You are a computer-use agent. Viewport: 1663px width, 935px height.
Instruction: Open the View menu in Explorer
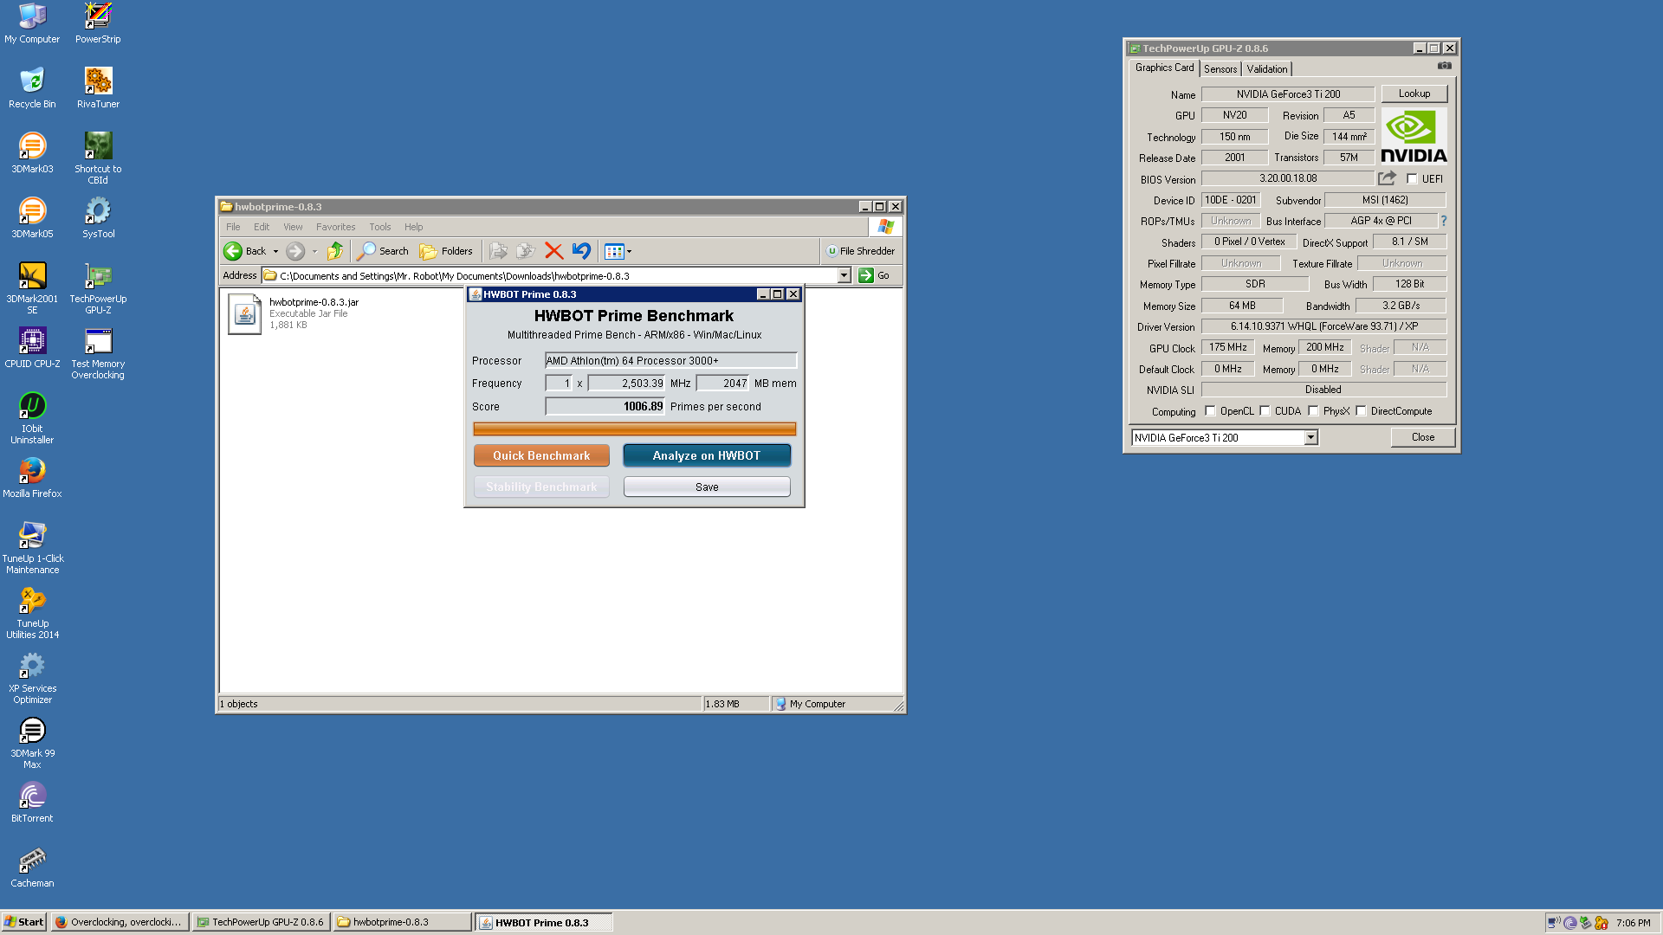click(x=293, y=227)
